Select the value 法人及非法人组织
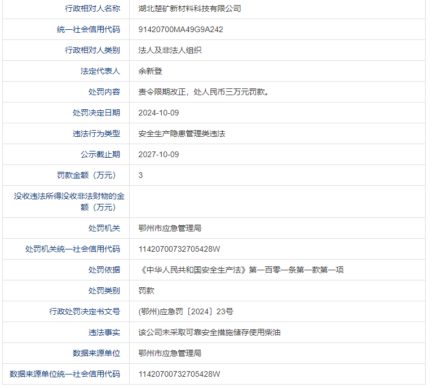 (x=170, y=50)
